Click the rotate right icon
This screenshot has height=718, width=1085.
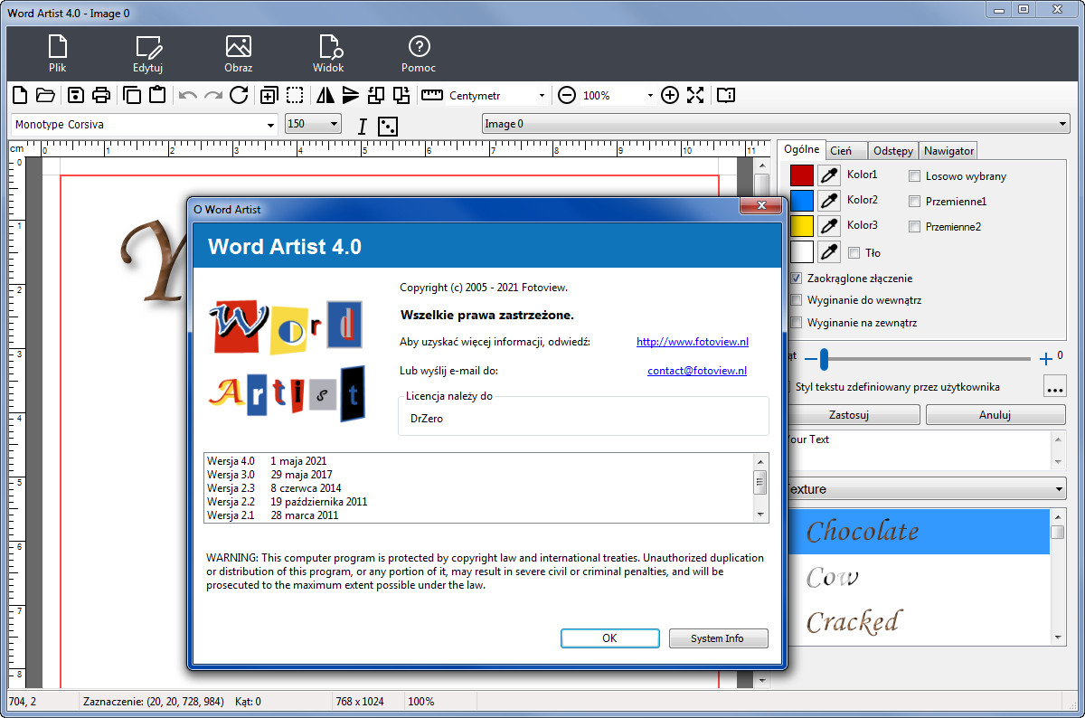click(x=401, y=95)
